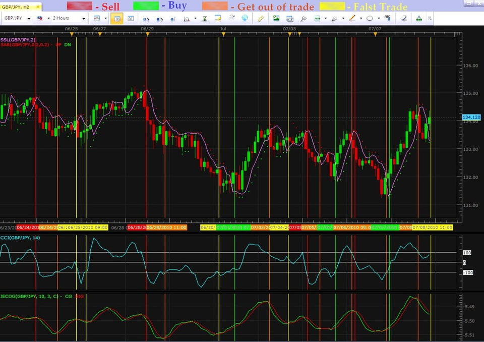Click the globe icon in toolbar
This screenshot has width=484, height=342.
coord(245,19)
